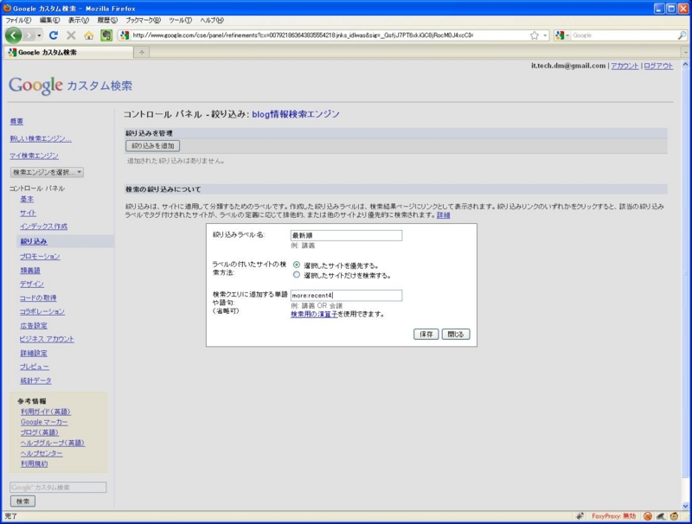This screenshot has height=524, width=692.
Task: Click the sidebar 検索 button
Action: 23,502
